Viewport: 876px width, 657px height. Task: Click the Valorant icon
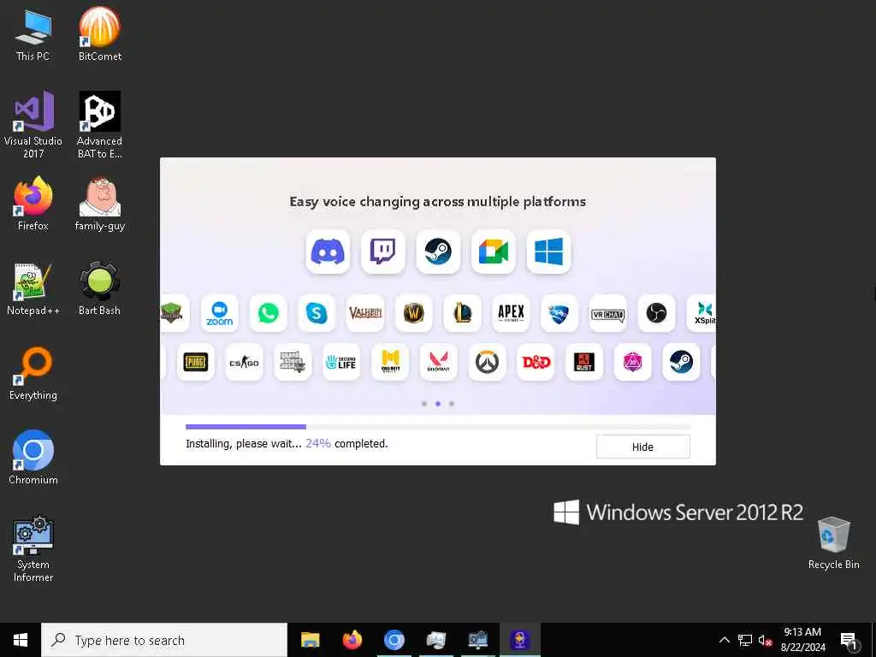tap(439, 362)
